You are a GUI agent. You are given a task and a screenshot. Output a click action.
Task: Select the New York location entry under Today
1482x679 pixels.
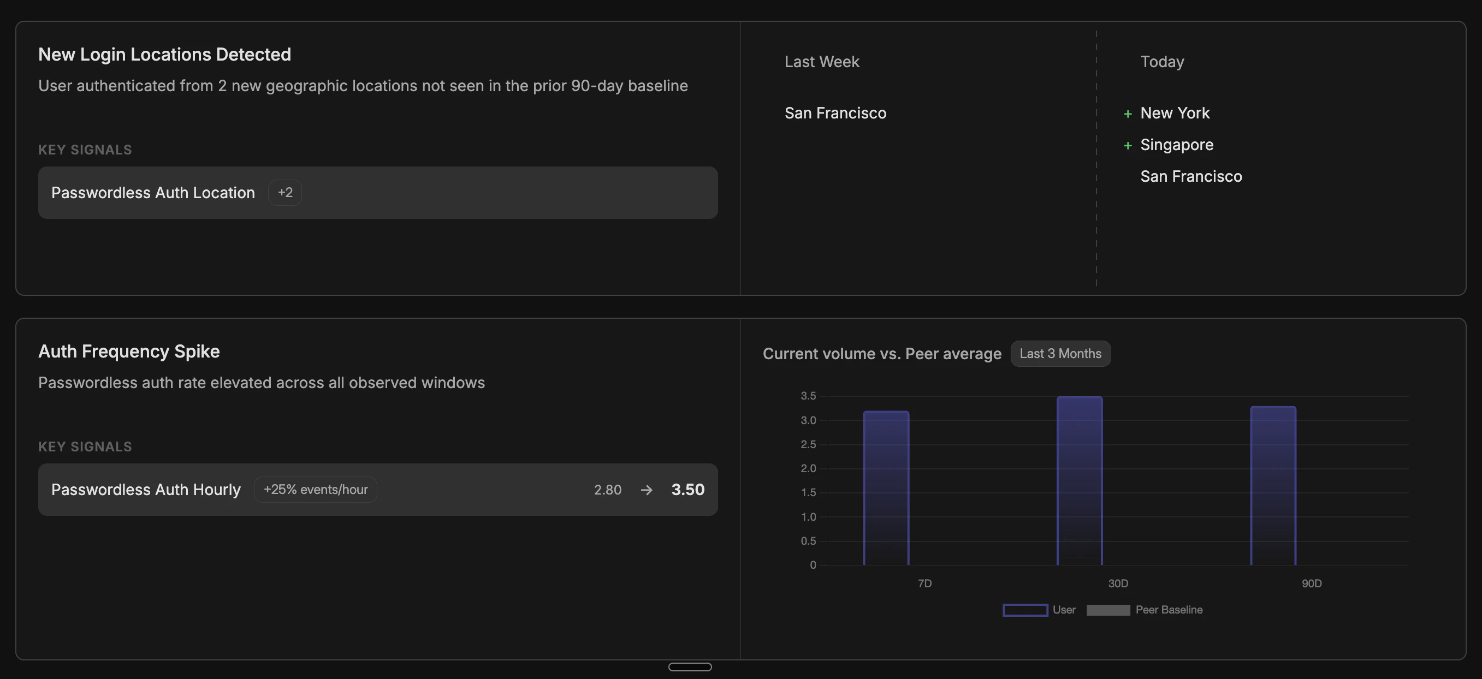pyautogui.click(x=1175, y=114)
